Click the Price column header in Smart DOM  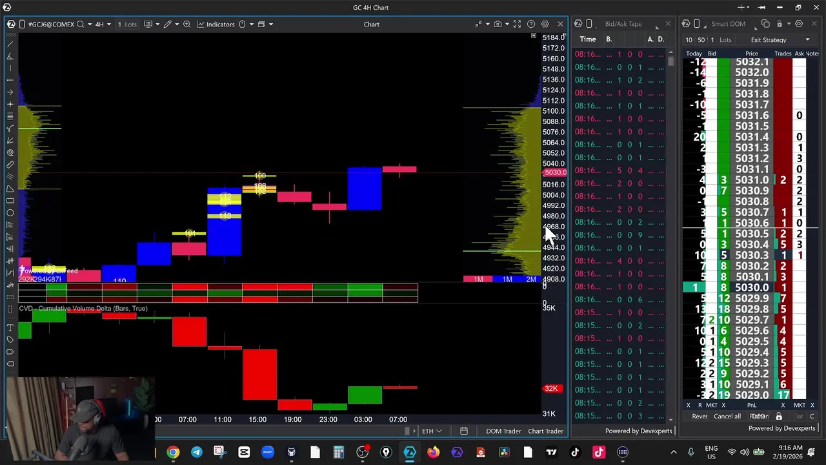(x=751, y=54)
